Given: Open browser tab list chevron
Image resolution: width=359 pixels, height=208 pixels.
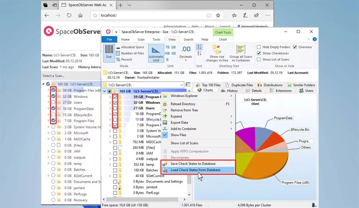Looking at the screenshot, I should [129, 5].
